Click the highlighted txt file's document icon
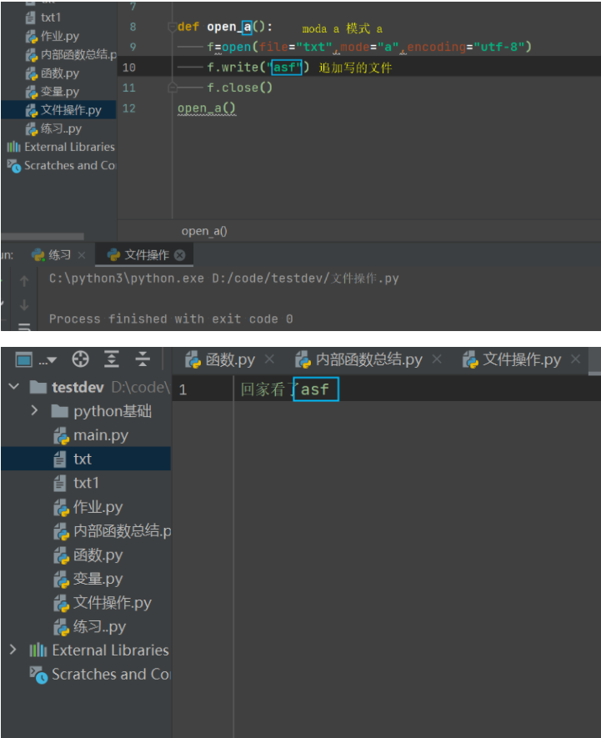The width and height of the screenshot is (601, 738). (x=60, y=459)
